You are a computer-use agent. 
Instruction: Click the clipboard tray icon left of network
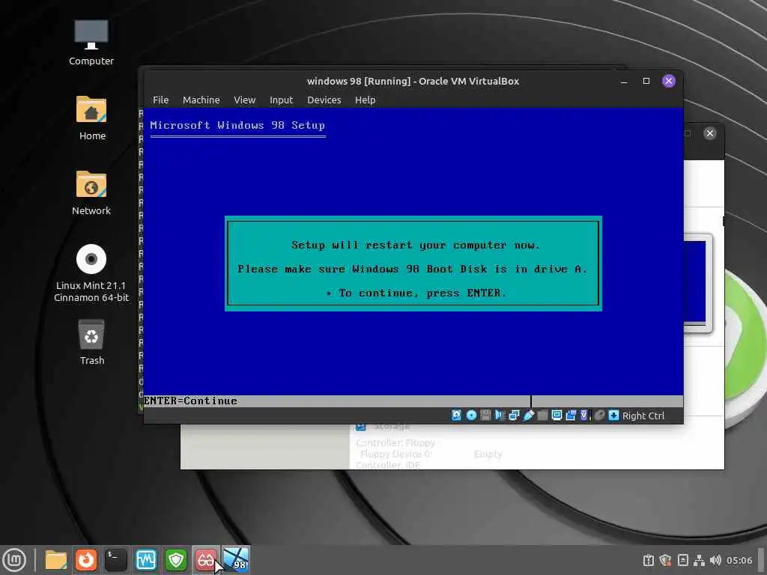pyautogui.click(x=683, y=560)
